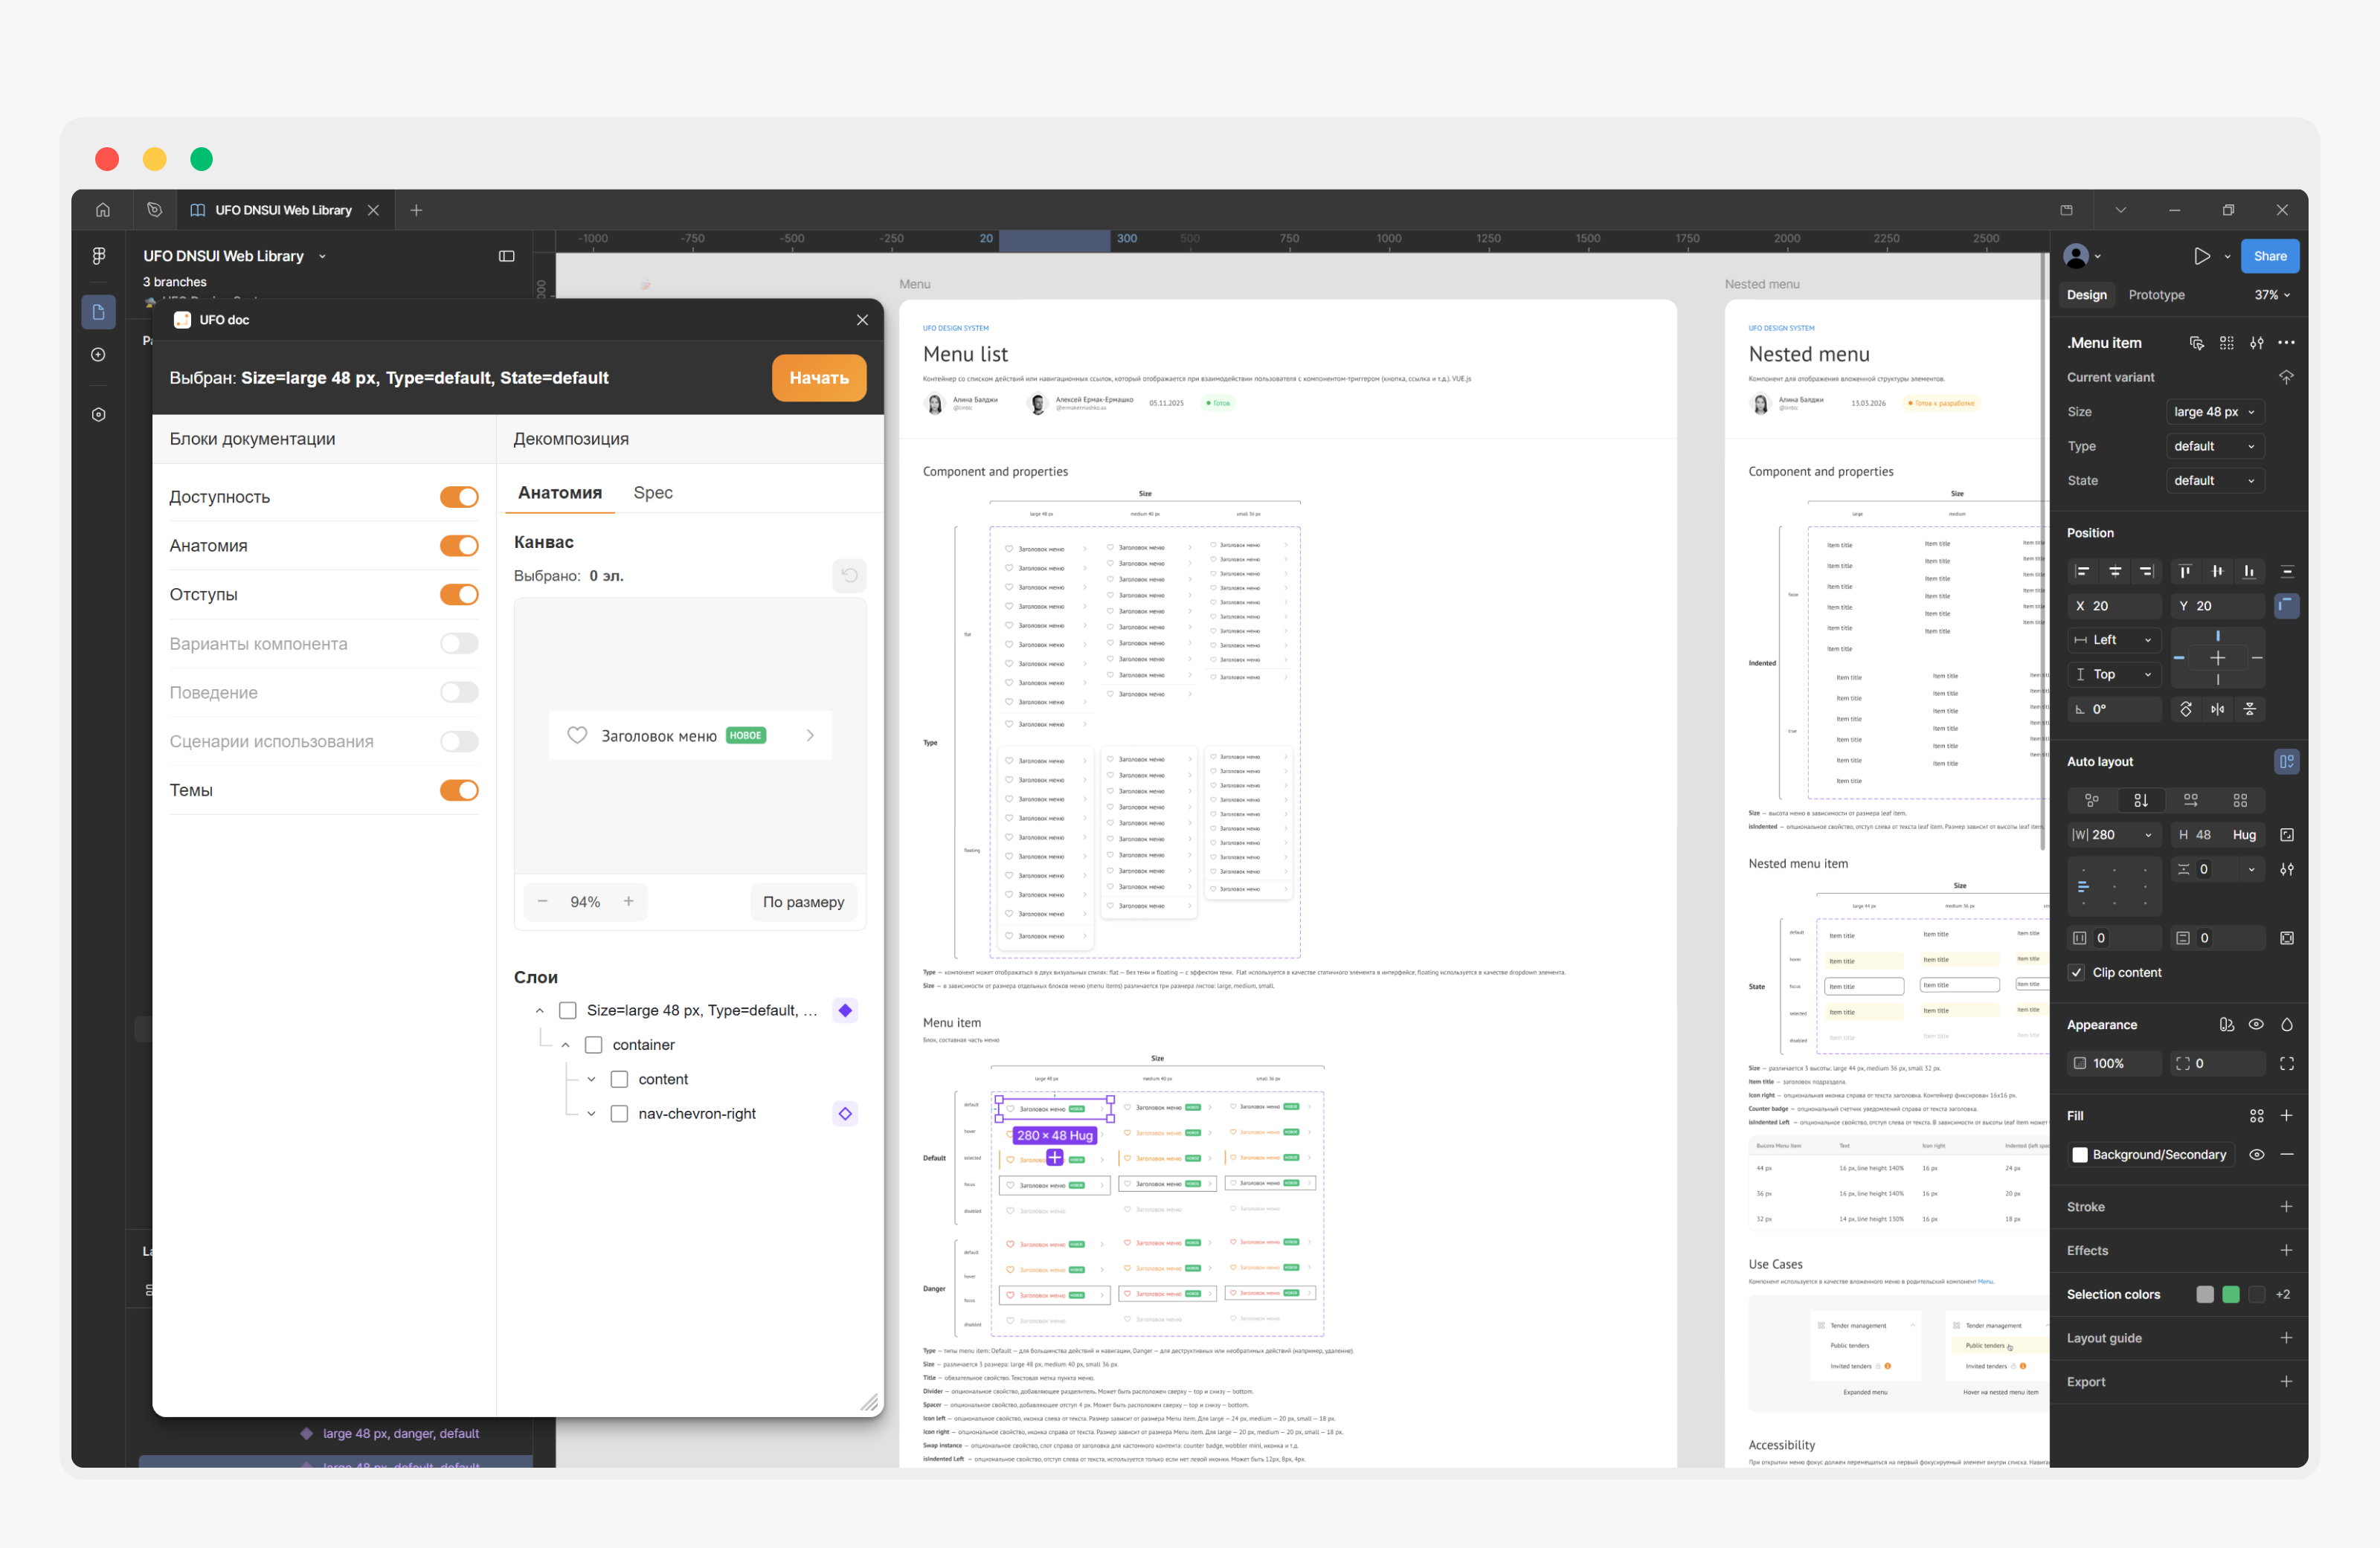Align right in Position panel
Screen dimensions: 2380x1548
click(2146, 571)
